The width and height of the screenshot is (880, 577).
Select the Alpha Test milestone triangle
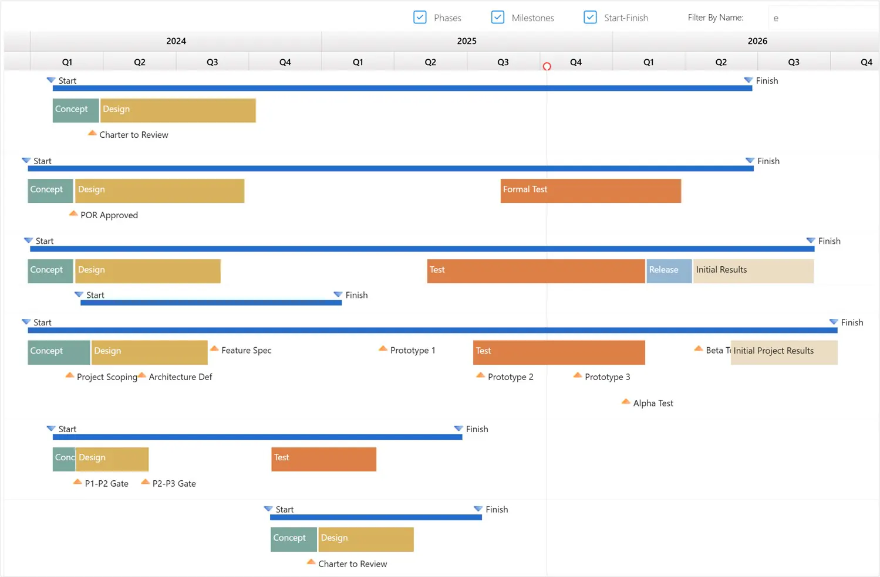(626, 402)
